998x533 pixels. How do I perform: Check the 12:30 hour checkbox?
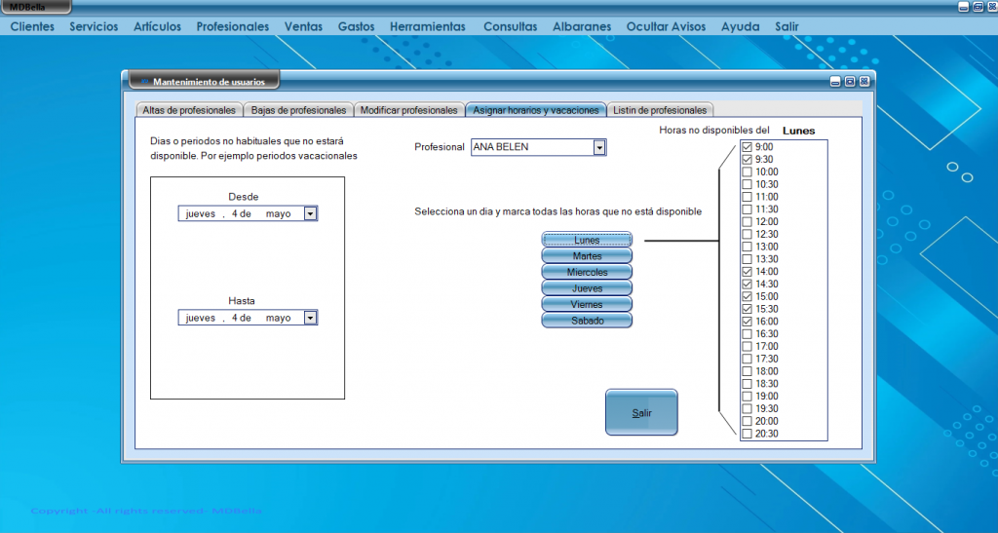coord(748,234)
